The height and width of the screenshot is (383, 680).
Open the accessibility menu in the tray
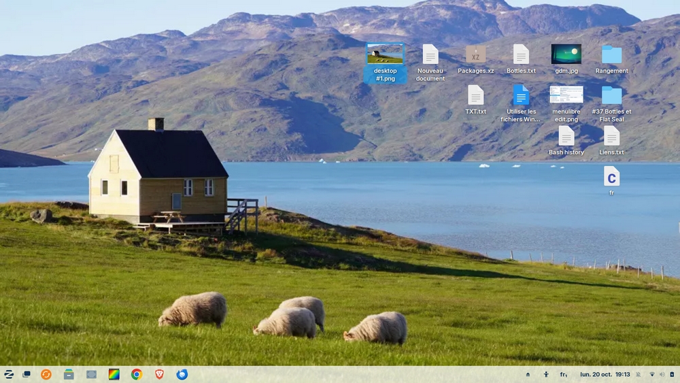546,374
